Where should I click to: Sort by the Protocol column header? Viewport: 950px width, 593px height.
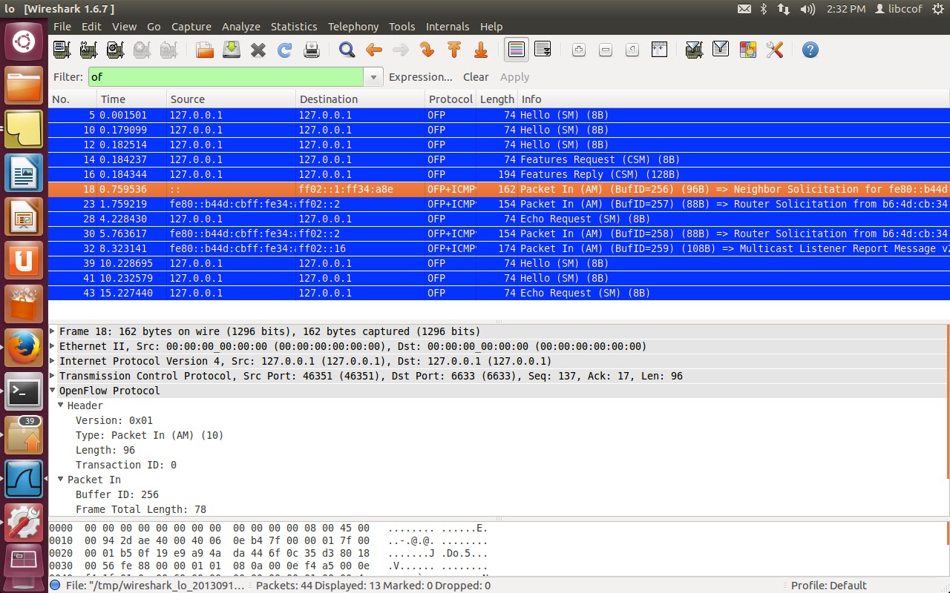click(x=451, y=99)
